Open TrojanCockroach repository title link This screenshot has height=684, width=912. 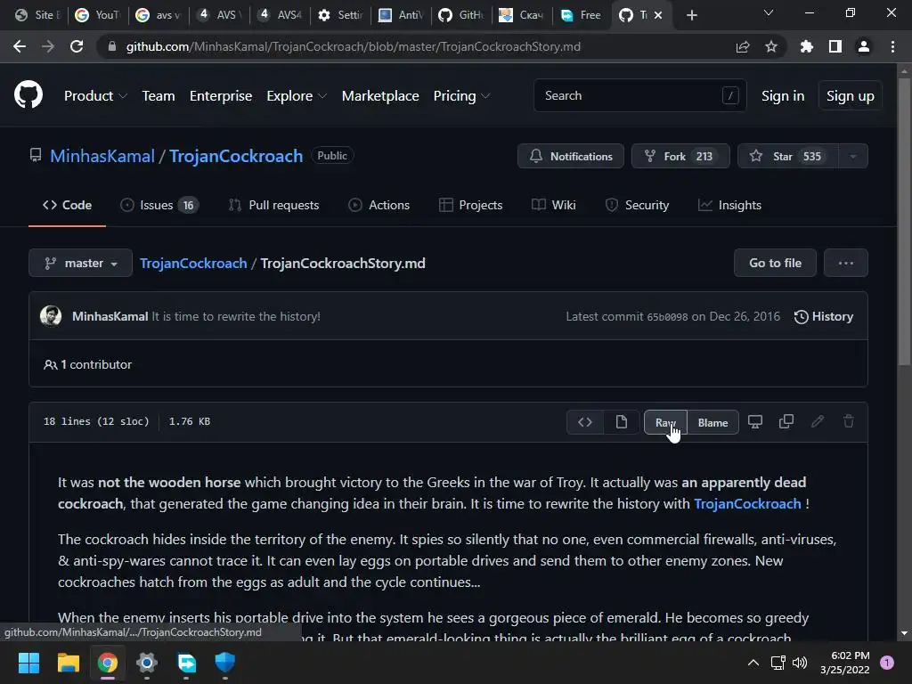pos(236,156)
